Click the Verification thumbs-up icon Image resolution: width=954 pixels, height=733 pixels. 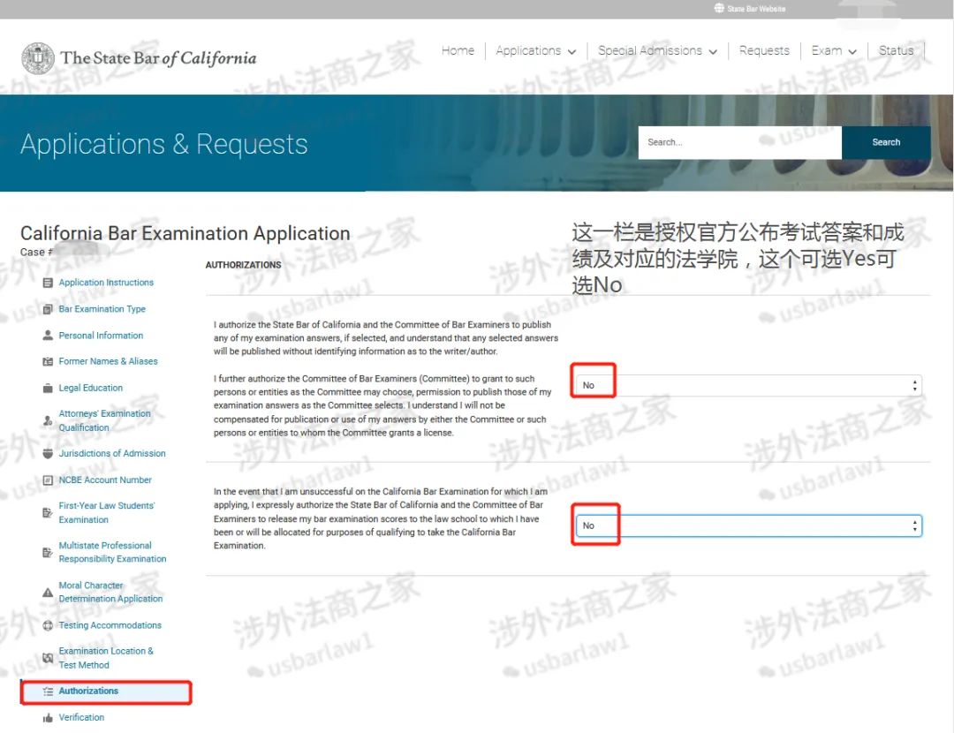[x=48, y=718]
